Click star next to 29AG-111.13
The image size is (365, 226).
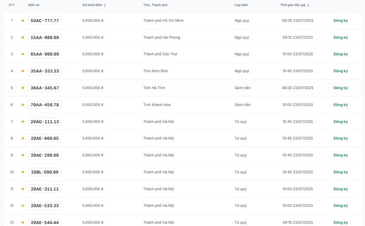click(x=23, y=122)
